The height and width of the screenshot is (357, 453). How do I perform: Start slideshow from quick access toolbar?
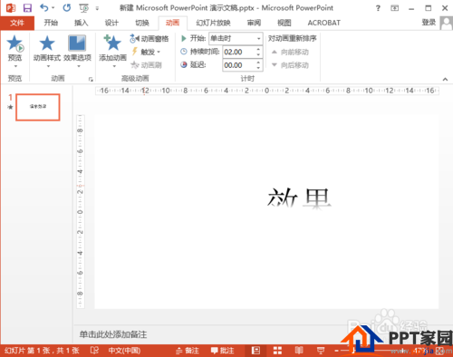pyautogui.click(x=83, y=8)
